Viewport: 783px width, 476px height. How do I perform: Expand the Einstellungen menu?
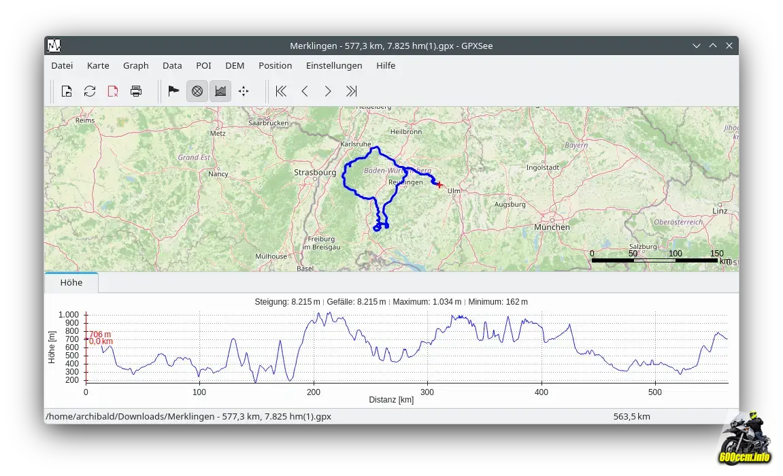click(x=334, y=65)
